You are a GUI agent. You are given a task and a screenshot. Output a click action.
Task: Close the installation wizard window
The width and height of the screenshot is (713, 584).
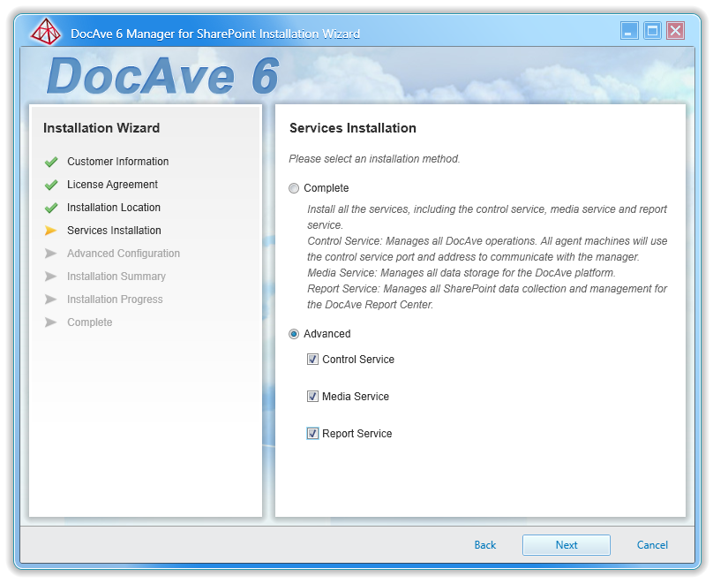pos(676,31)
